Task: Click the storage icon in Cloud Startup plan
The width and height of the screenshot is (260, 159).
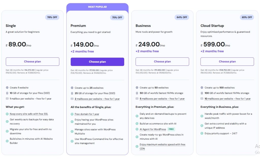Action: tap(202, 93)
